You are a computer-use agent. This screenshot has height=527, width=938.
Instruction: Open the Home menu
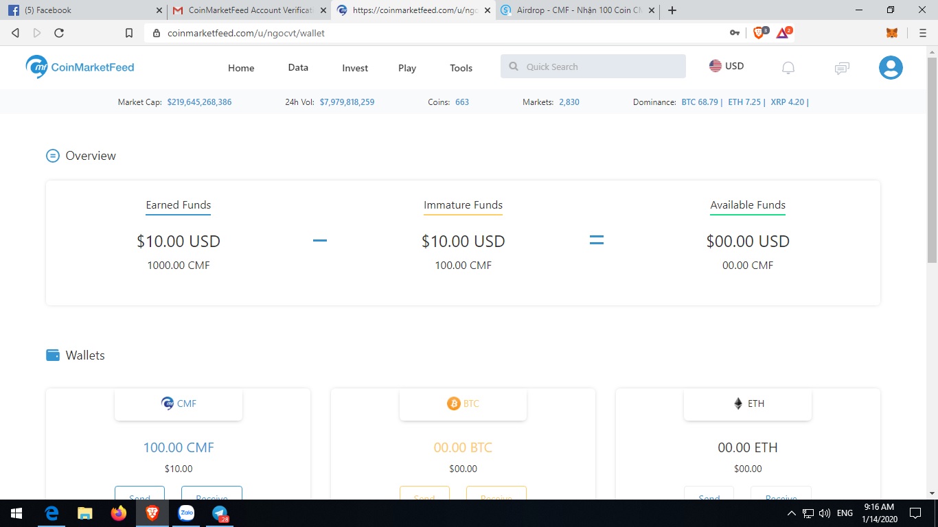coord(241,68)
